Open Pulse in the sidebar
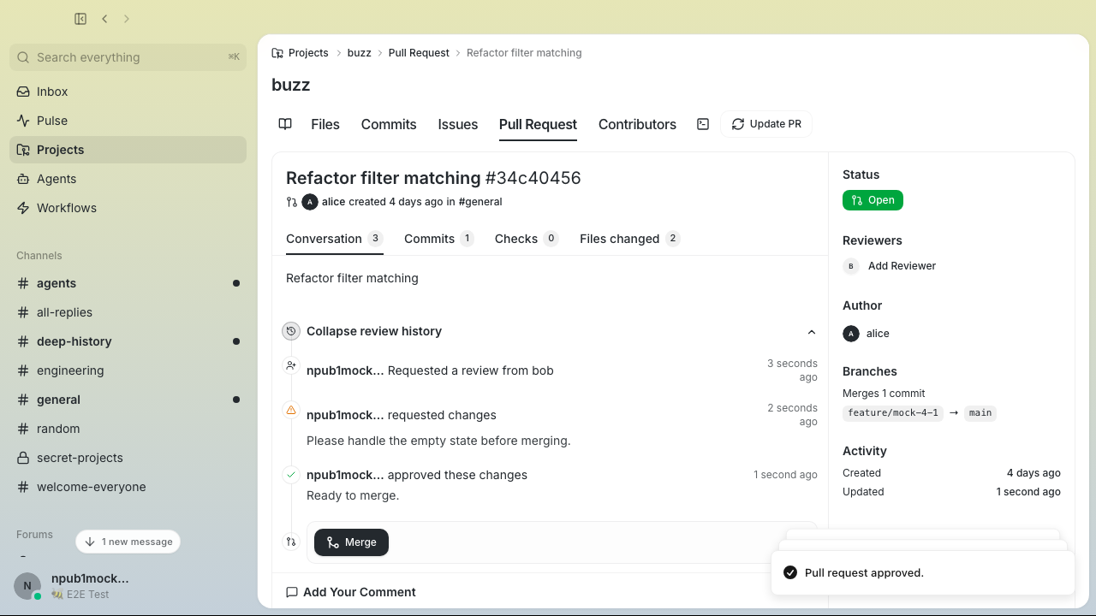Viewport: 1096px width, 616px height. coord(128,121)
